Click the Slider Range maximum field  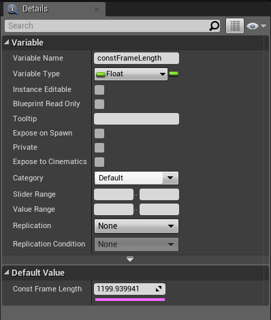159,195
